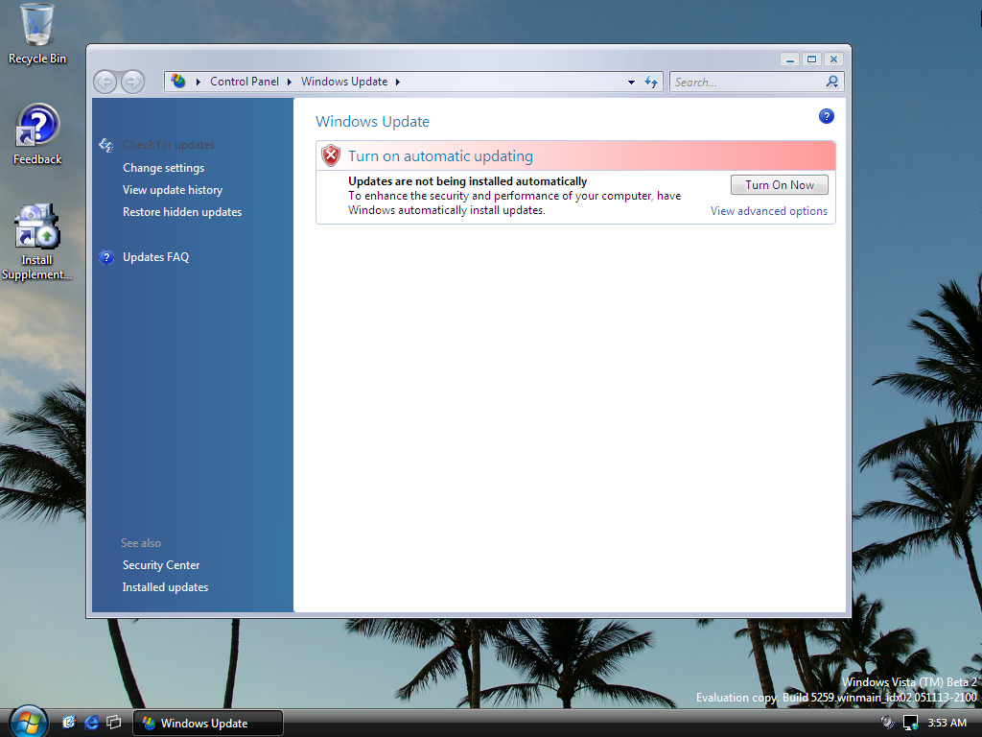The height and width of the screenshot is (737, 982).
Task: Click the blue help question mark icon
Action: (x=826, y=116)
